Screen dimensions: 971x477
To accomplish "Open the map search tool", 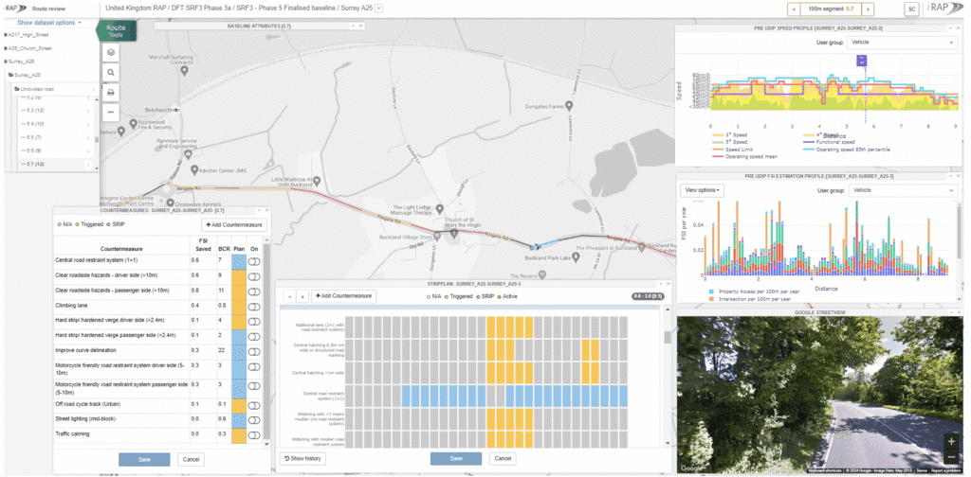I will (111, 72).
